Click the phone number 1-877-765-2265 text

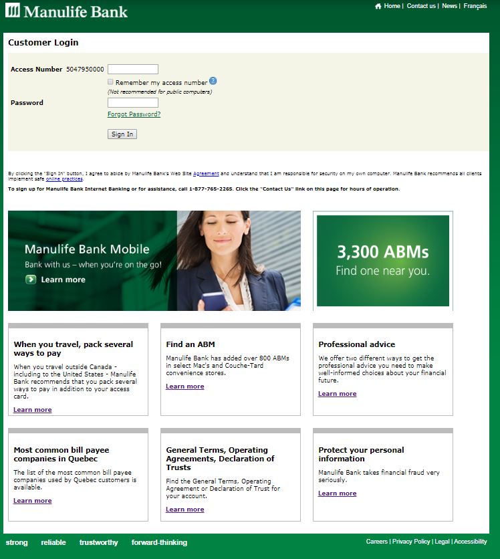211,189
